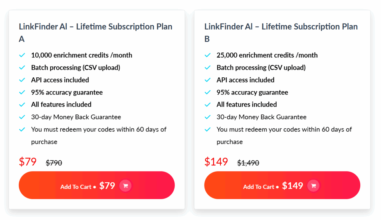Click Plan B's 95% accuracy guarantee text
This screenshot has height=220, width=381.
click(252, 92)
